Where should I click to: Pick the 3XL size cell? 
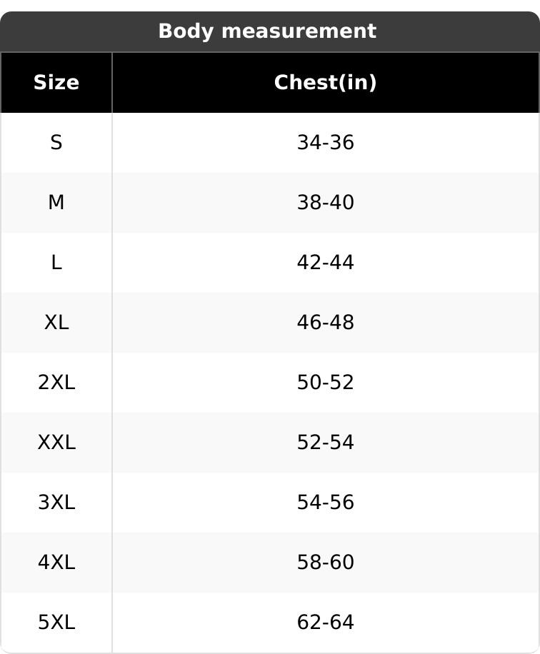point(56,503)
